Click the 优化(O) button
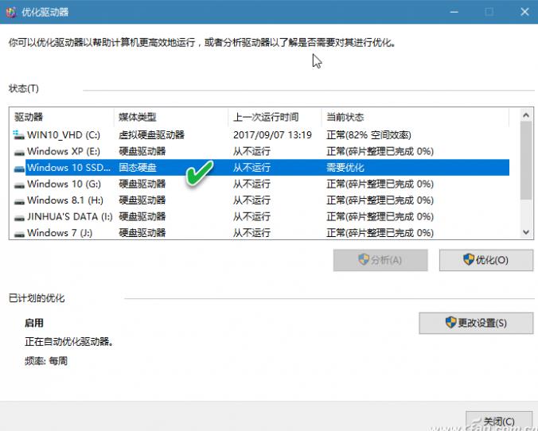Screen dimensions: 538x431 tap(486, 260)
